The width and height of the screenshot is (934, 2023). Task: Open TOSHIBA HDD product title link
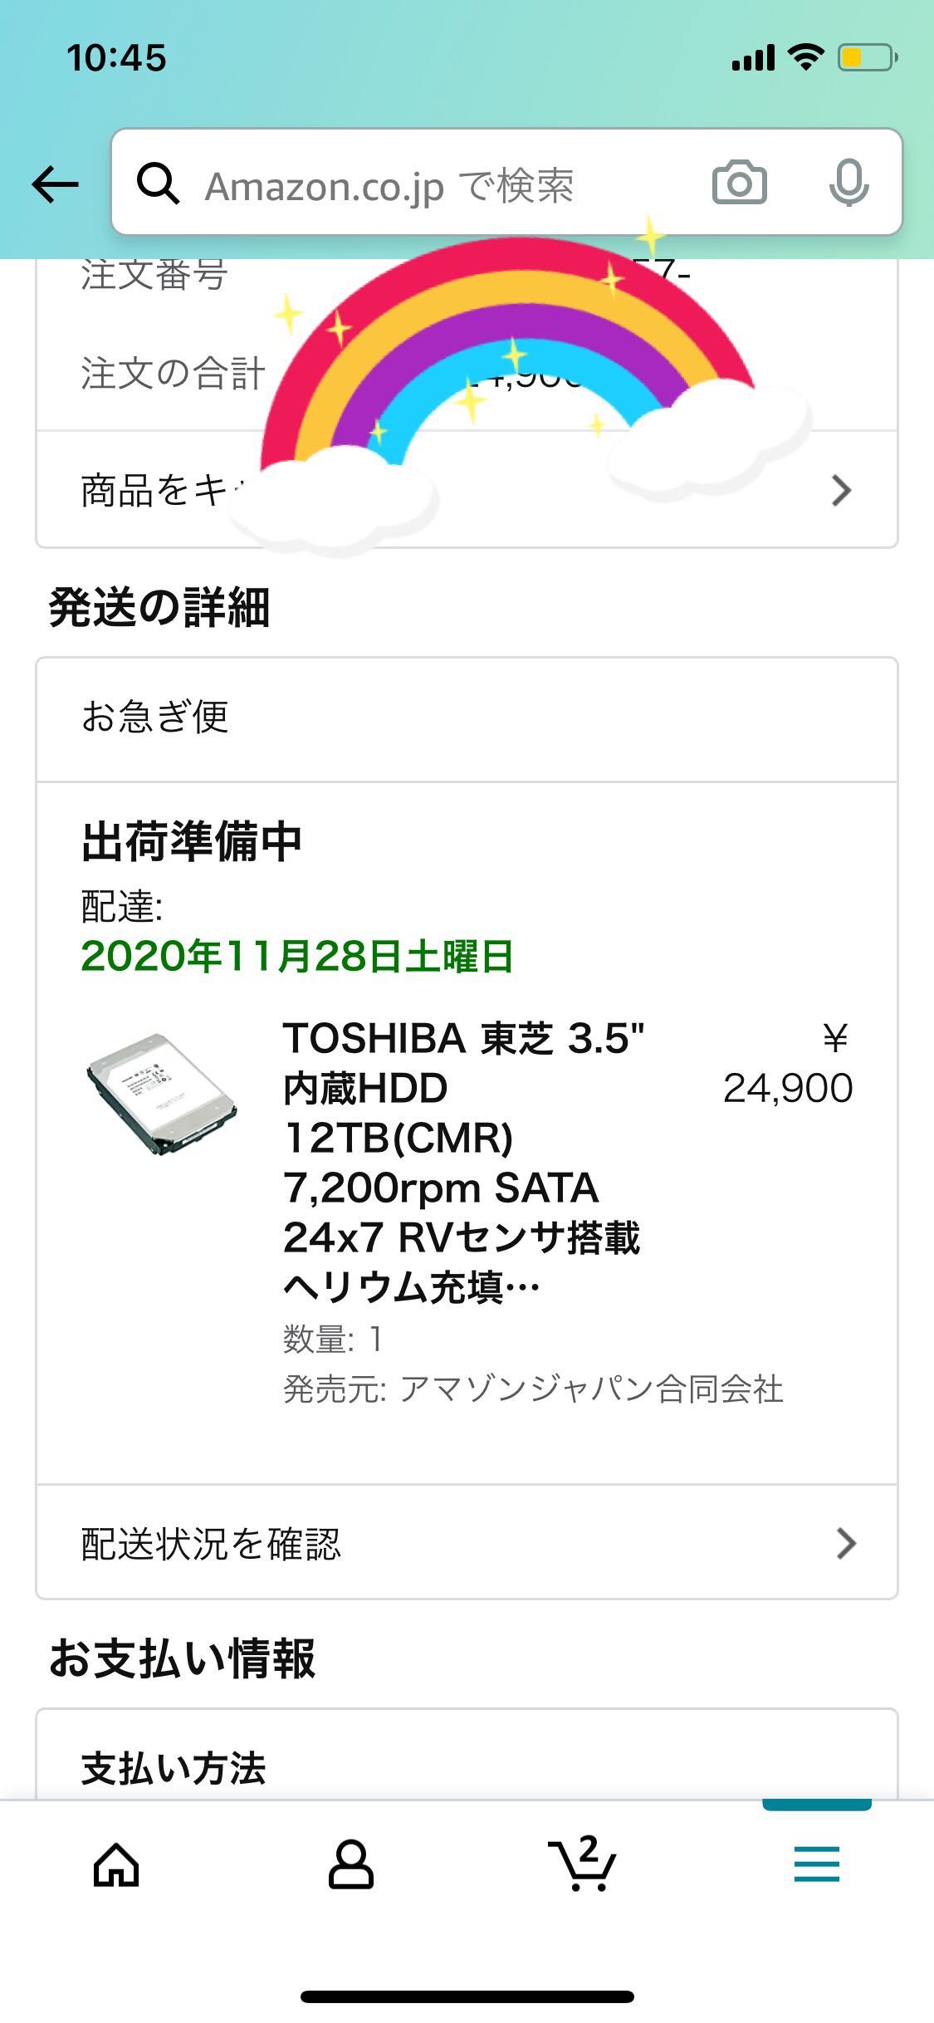click(x=463, y=1163)
